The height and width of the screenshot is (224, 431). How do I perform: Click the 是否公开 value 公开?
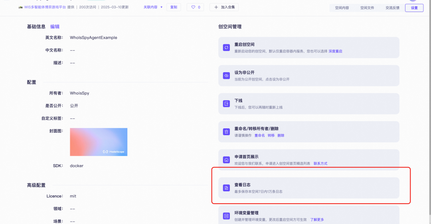[x=74, y=106]
